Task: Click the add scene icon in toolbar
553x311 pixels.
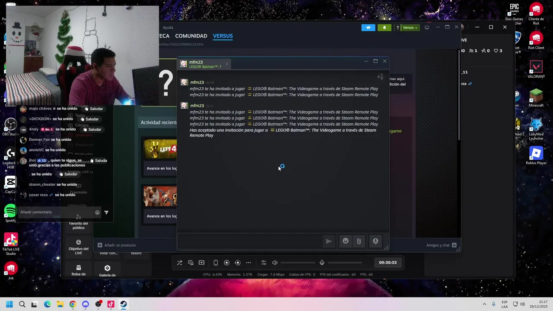Action: pyautogui.click(x=201, y=263)
